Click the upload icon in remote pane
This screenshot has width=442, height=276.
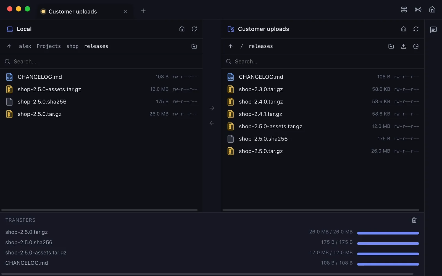[403, 46]
